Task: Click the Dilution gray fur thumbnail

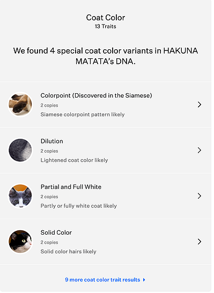Action: [20, 150]
